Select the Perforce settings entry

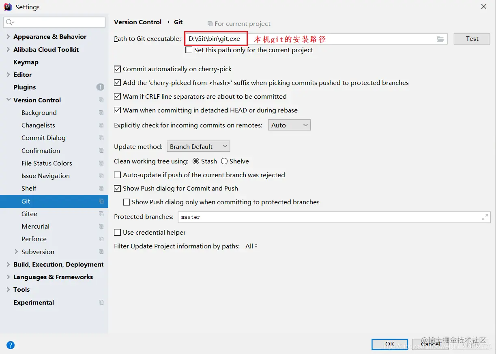[x=34, y=239]
